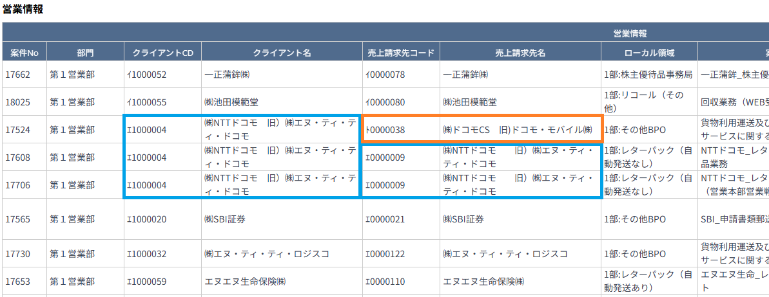Select case number 17706 cell

pos(18,185)
